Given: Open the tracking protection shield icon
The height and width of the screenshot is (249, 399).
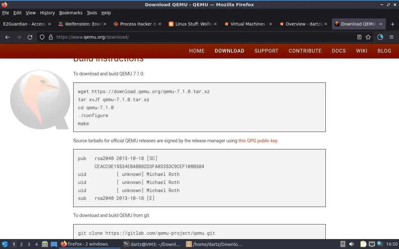Looking at the screenshot, I should 42,37.
